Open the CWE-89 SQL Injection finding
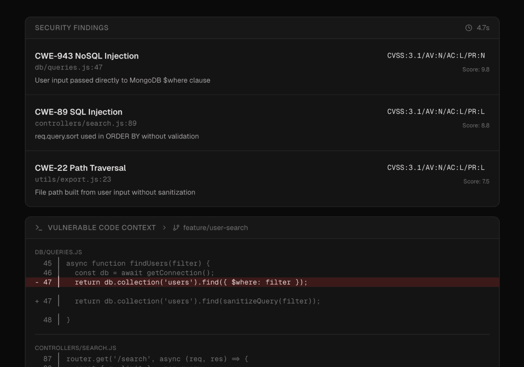The image size is (524, 367). pyautogui.click(x=79, y=112)
